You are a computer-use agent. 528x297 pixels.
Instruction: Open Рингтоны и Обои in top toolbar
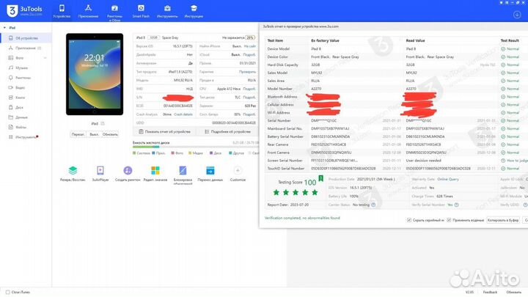(114, 12)
